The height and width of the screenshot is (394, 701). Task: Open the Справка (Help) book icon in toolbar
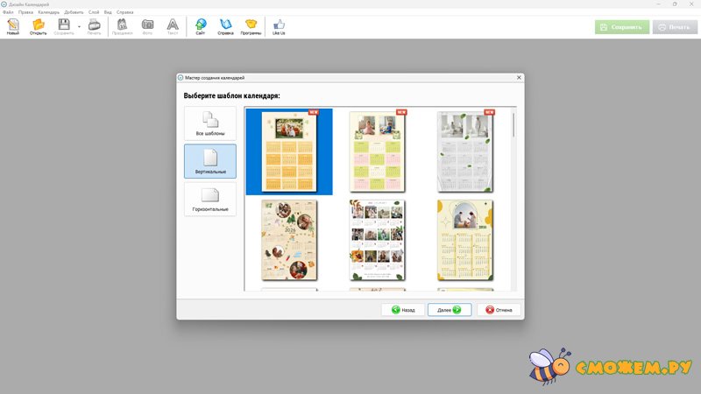(x=225, y=26)
